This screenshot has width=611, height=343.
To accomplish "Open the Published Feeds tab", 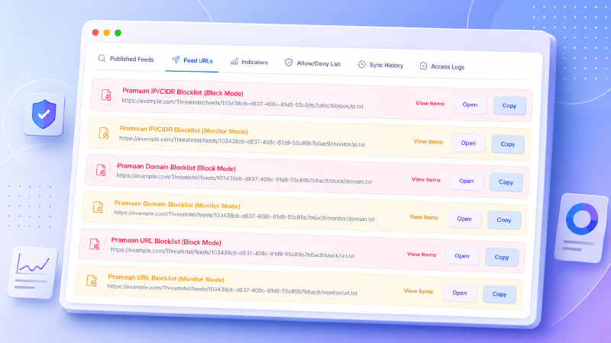I will pos(126,59).
